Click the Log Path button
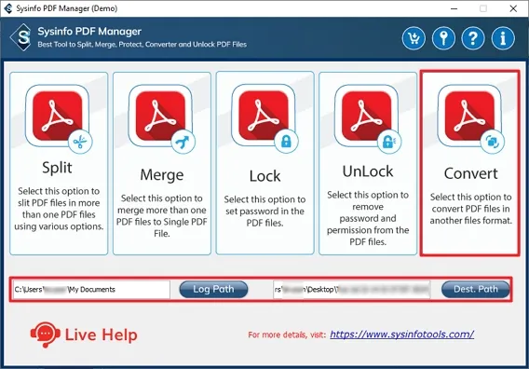The image size is (529, 369). click(x=213, y=289)
